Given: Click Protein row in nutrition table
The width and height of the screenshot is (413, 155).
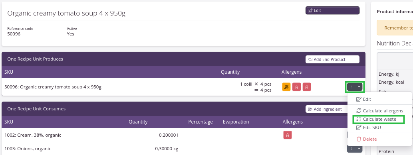Looking at the screenshot, I should click(x=386, y=151).
